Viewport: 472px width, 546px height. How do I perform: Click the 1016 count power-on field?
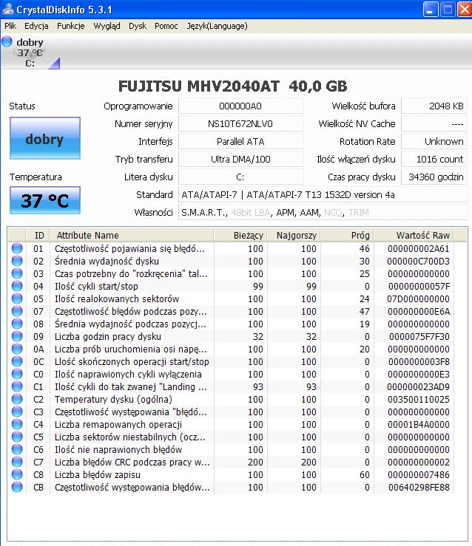(434, 160)
